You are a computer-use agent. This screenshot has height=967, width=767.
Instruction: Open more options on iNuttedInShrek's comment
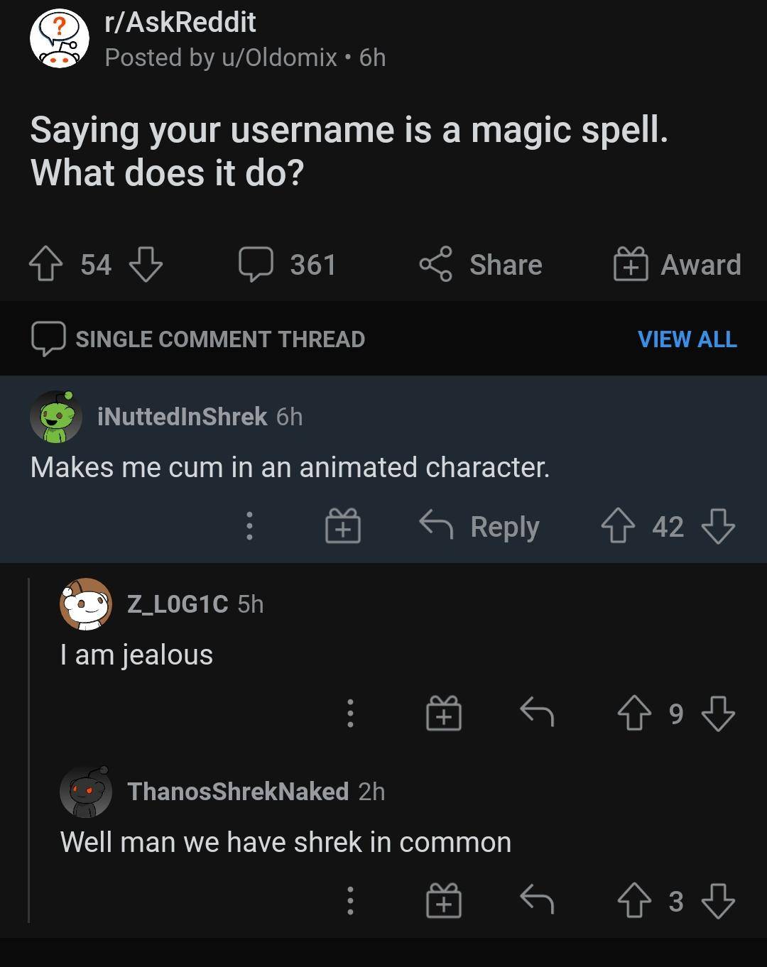point(249,527)
